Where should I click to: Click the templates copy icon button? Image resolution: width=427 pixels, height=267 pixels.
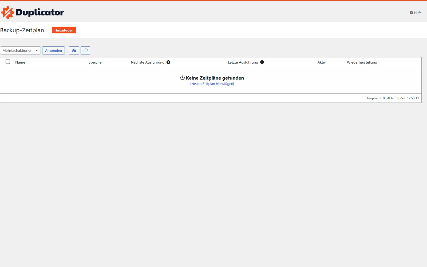85,50
